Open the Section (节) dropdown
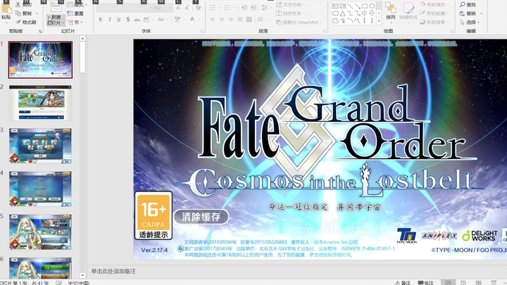 [x=75, y=22]
